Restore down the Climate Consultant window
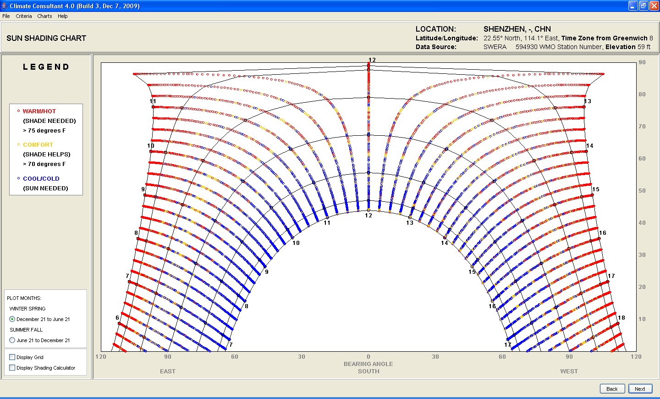The height and width of the screenshot is (399, 660). coord(643,6)
